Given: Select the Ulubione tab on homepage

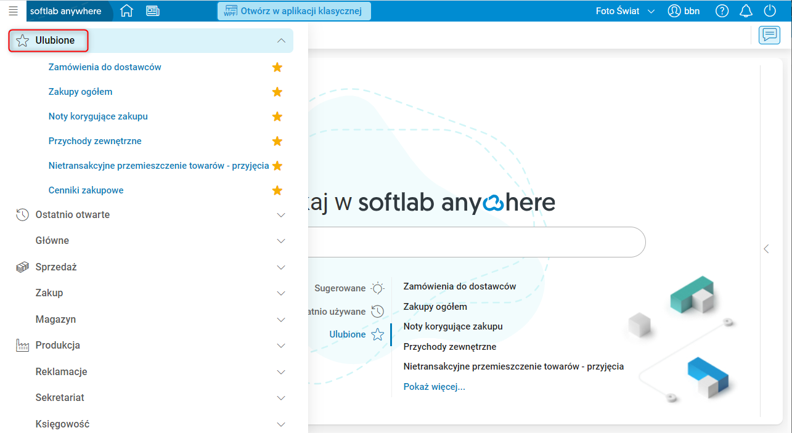Looking at the screenshot, I should coord(348,334).
